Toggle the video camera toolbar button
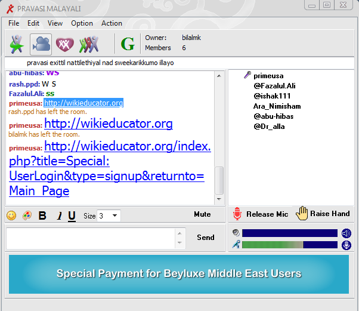The height and width of the screenshot is (311, 359). [41, 44]
